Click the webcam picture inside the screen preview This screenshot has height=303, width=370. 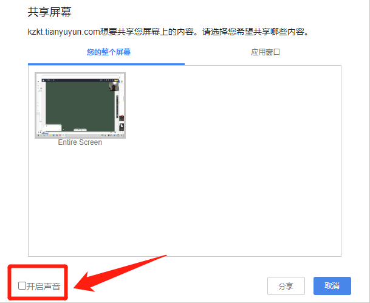(114, 86)
